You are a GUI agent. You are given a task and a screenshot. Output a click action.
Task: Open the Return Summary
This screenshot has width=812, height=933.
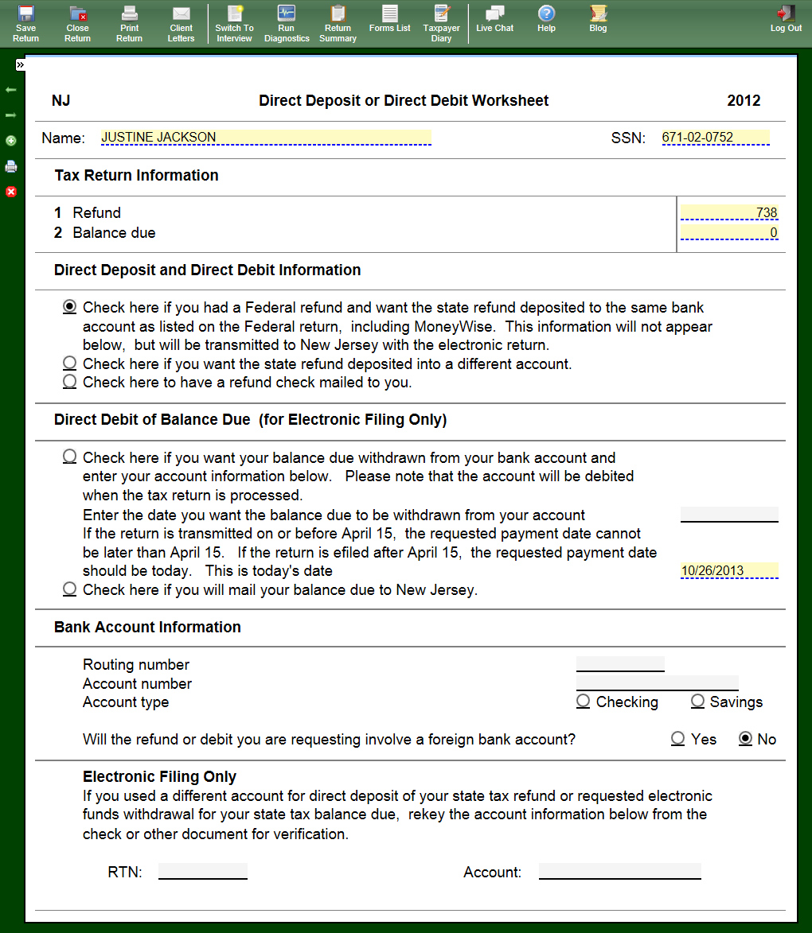pyautogui.click(x=338, y=22)
